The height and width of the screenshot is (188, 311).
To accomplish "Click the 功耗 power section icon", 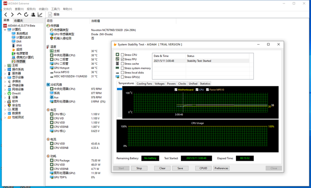I will point(48,156).
